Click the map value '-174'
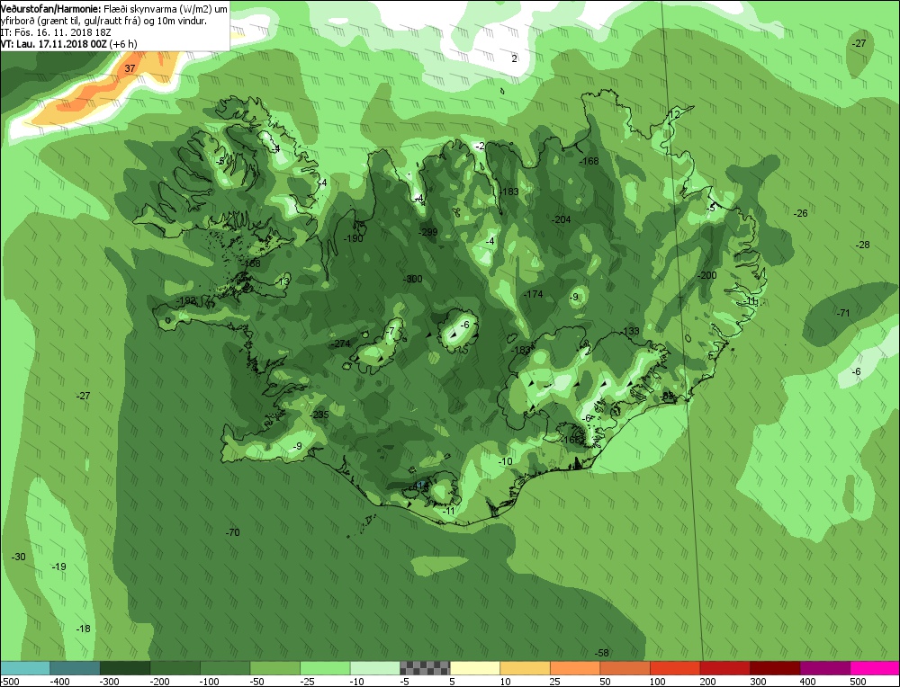The height and width of the screenshot is (687, 900). pos(533,294)
